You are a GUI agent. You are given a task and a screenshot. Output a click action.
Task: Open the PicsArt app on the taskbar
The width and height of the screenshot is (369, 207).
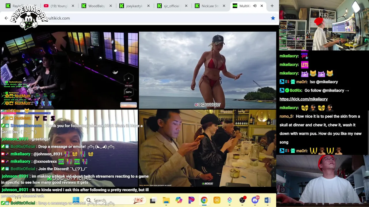pos(191,200)
